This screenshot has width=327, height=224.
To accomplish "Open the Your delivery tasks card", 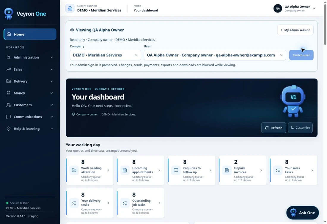I will click(90, 203).
